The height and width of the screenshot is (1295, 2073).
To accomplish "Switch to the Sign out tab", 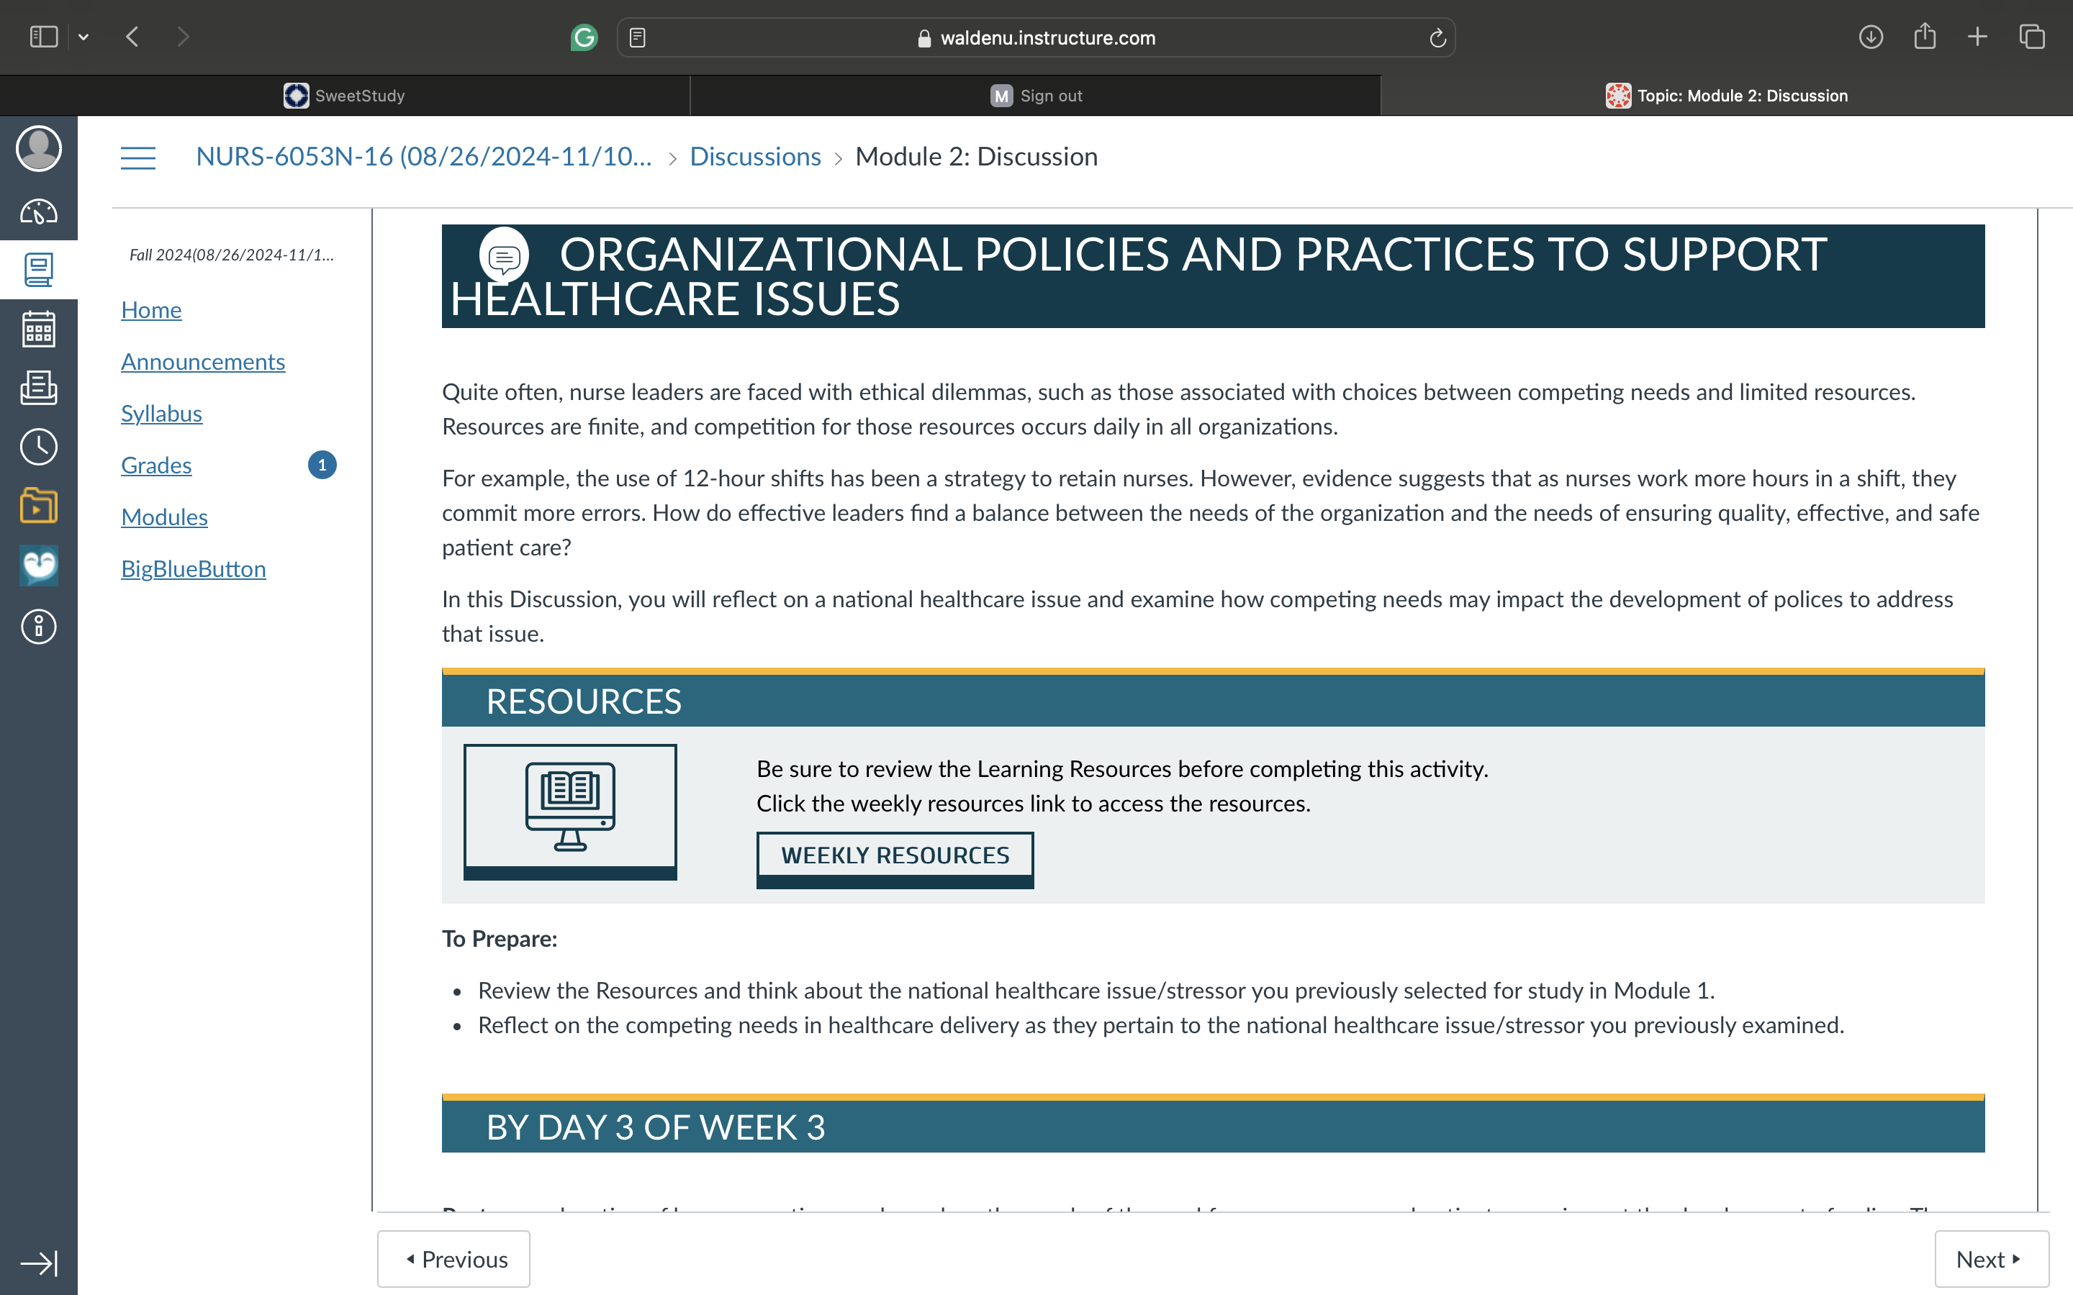I will coord(1036,96).
